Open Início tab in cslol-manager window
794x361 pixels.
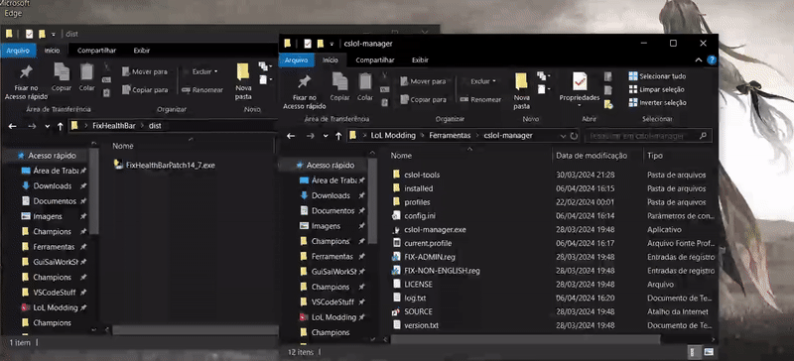tap(331, 60)
